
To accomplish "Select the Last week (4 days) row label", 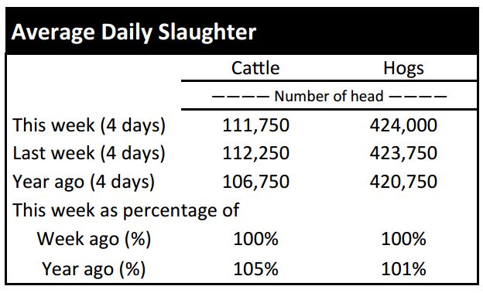I will point(89,154).
